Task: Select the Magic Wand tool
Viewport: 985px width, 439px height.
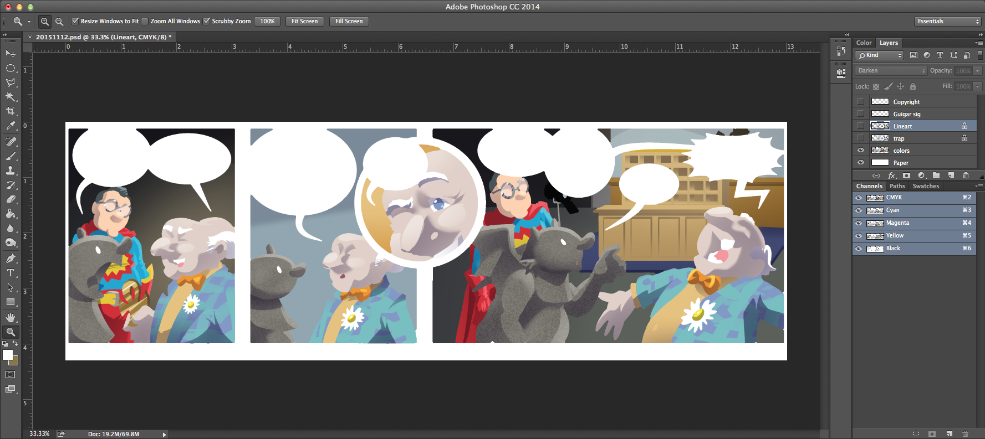Action: [x=11, y=97]
